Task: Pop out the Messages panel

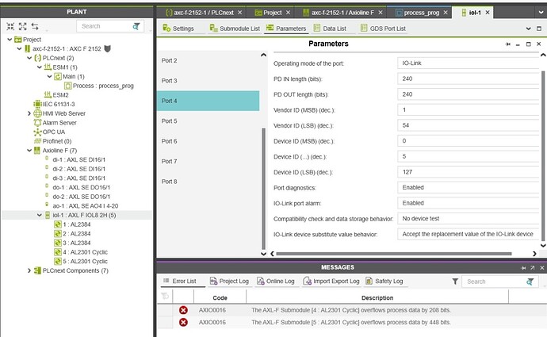Action: [533, 267]
